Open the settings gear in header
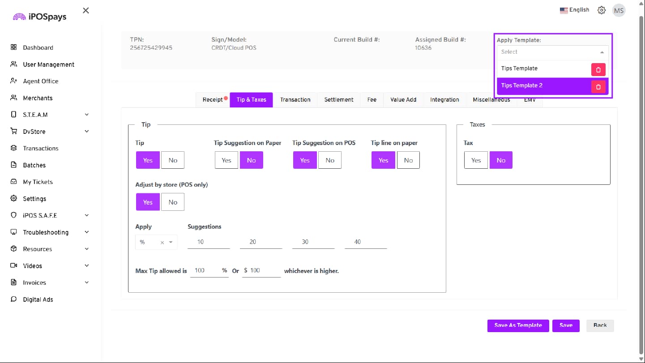The height and width of the screenshot is (363, 645). (602, 10)
